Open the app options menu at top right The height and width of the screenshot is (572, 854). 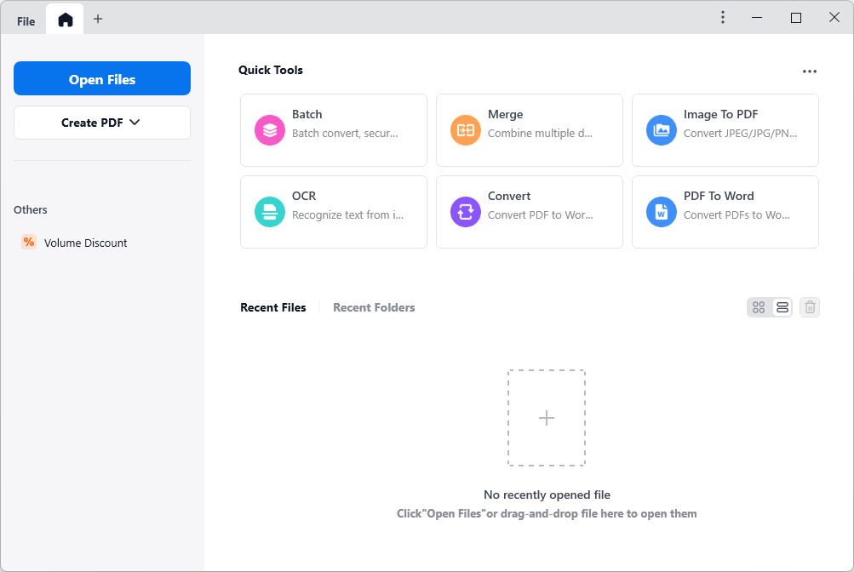click(x=721, y=17)
